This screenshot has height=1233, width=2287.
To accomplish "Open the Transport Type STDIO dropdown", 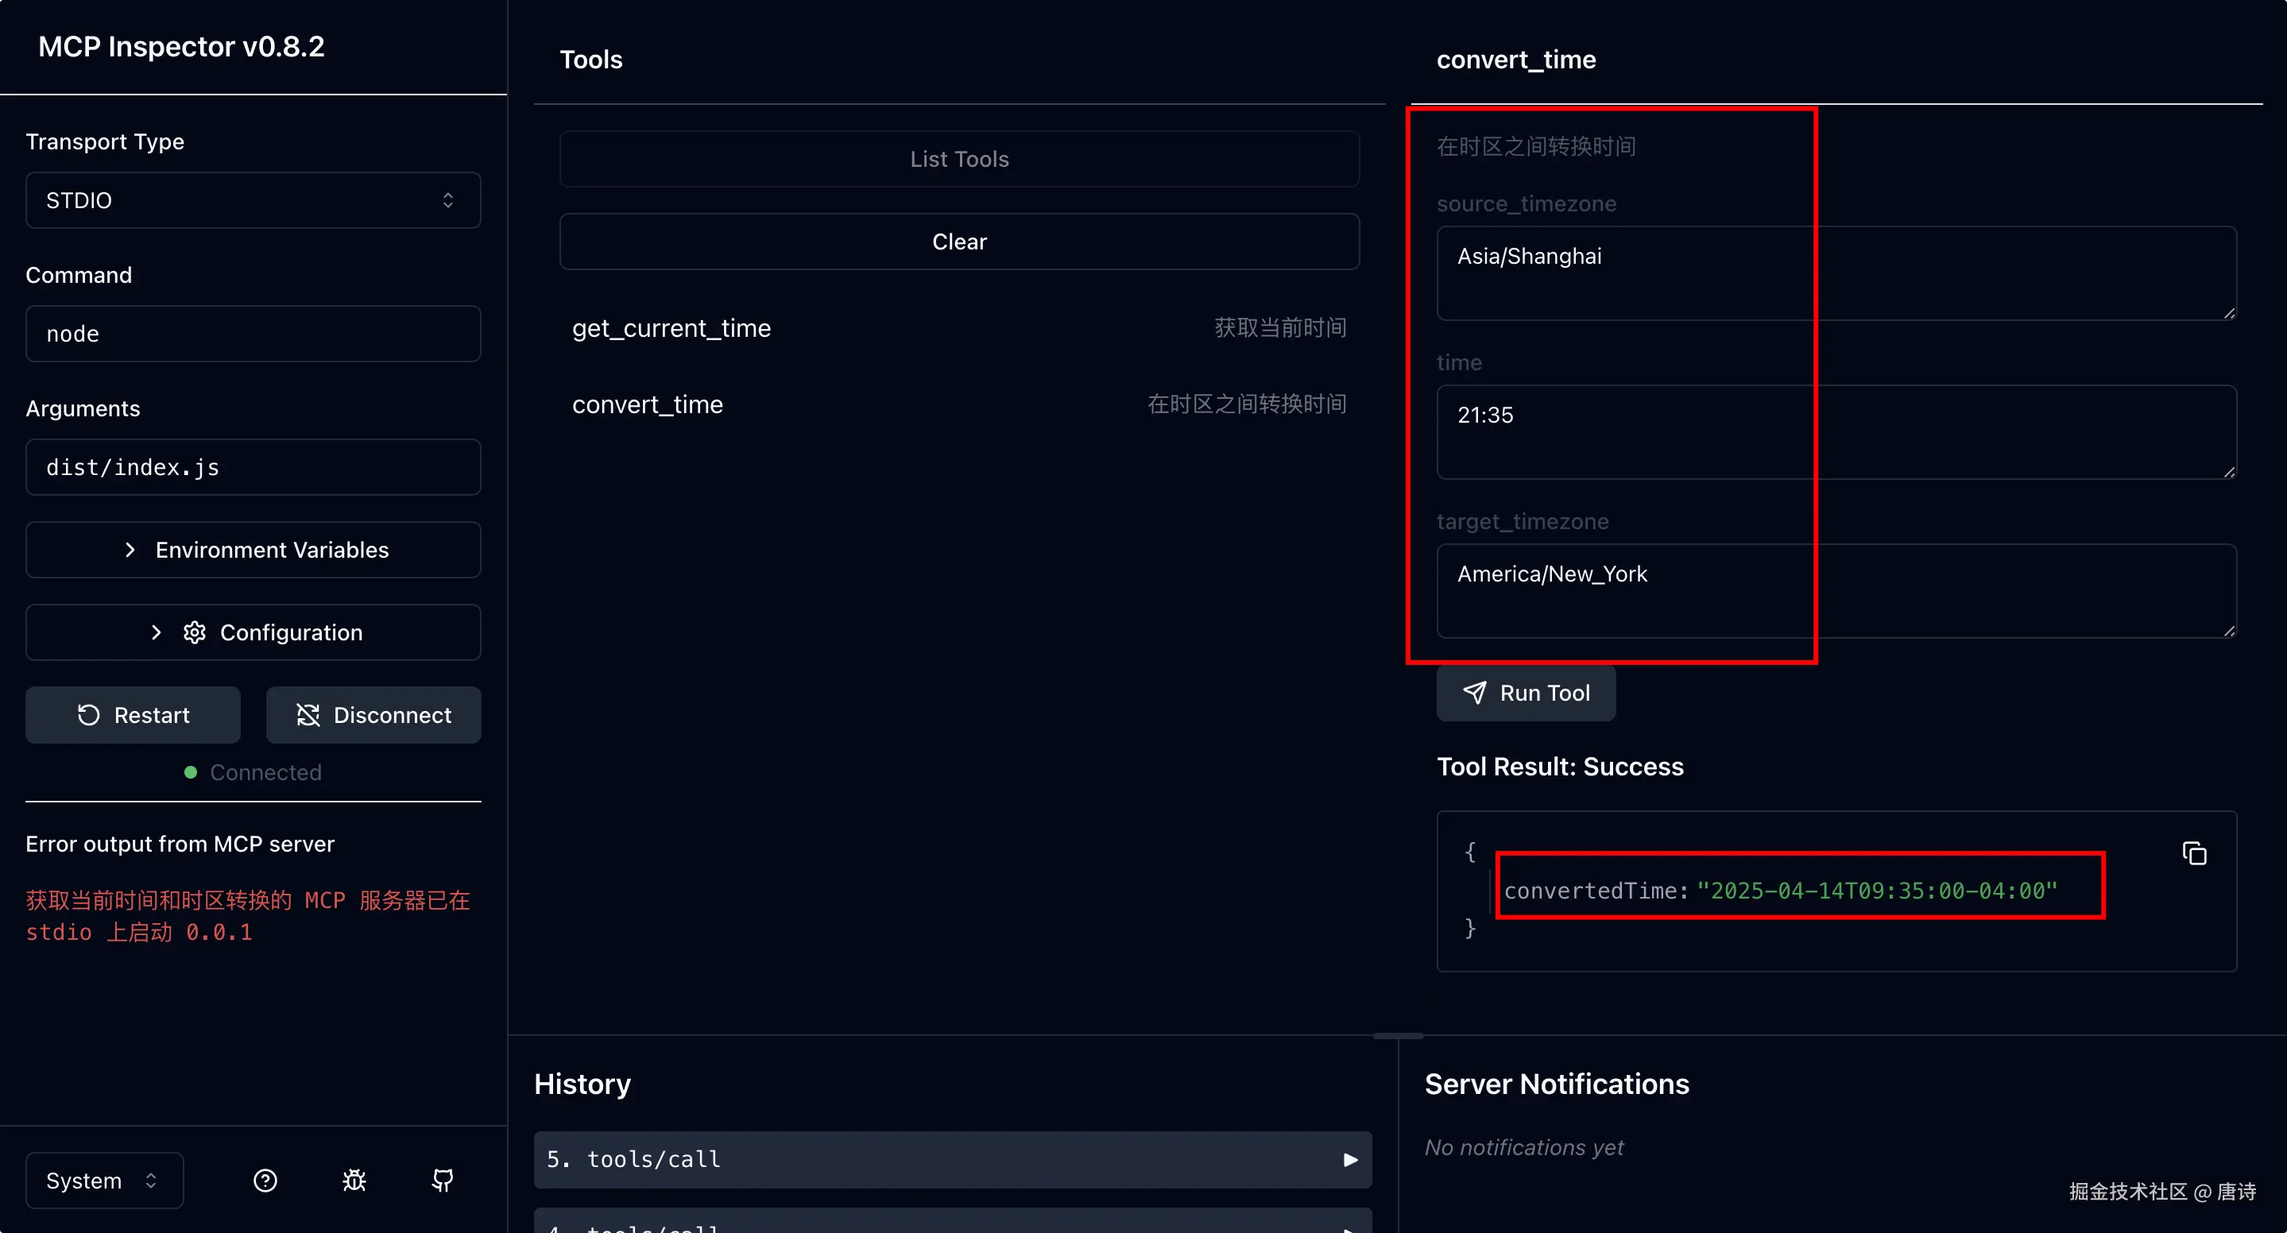I will (253, 201).
